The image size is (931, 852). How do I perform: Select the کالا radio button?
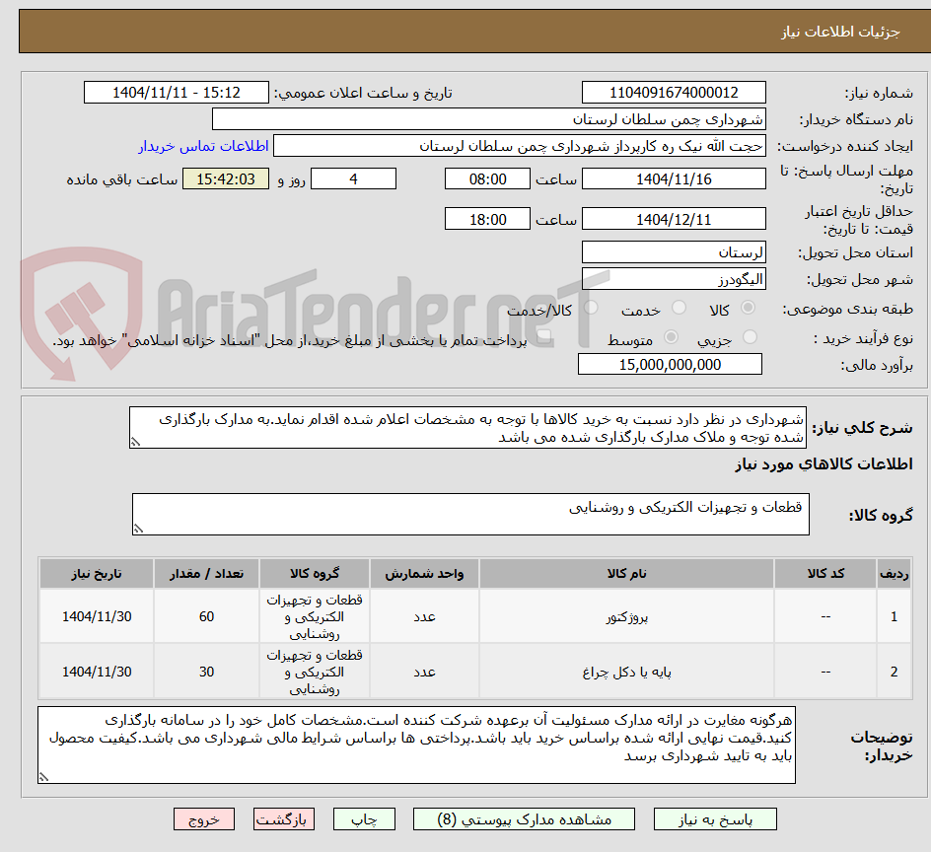[749, 308]
